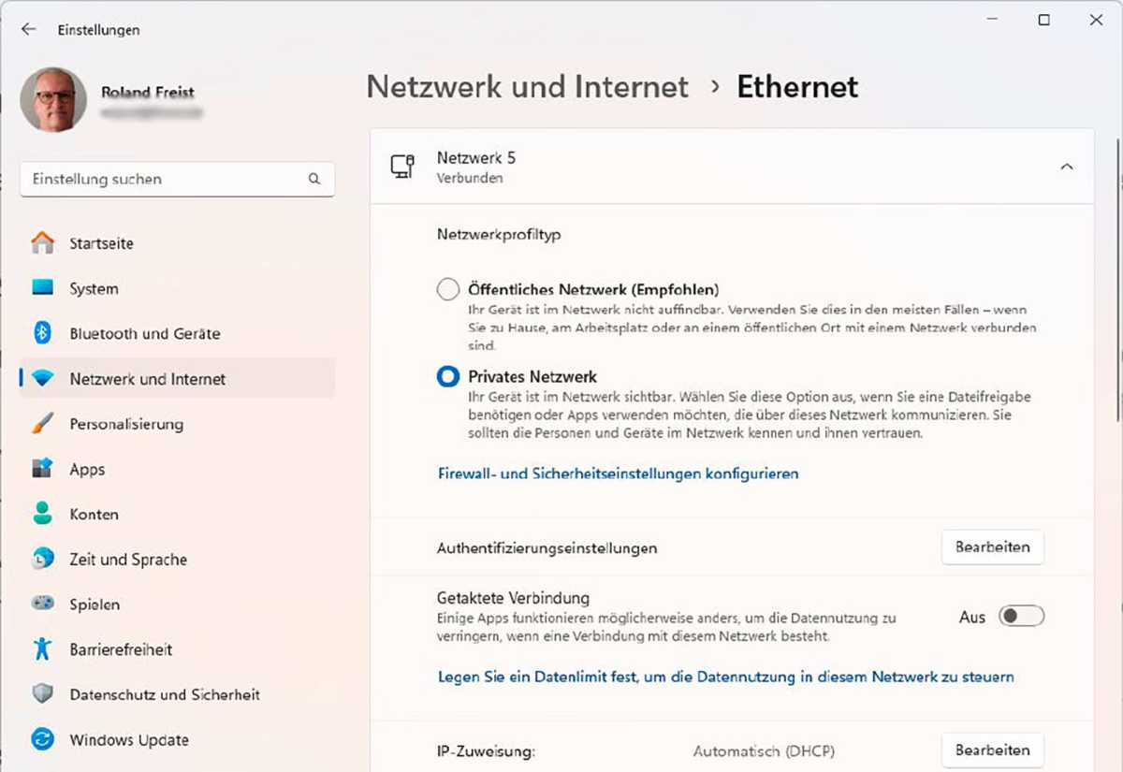Select the Barrierefreiheit accessibility icon
This screenshot has height=772, width=1123.
[x=41, y=648]
